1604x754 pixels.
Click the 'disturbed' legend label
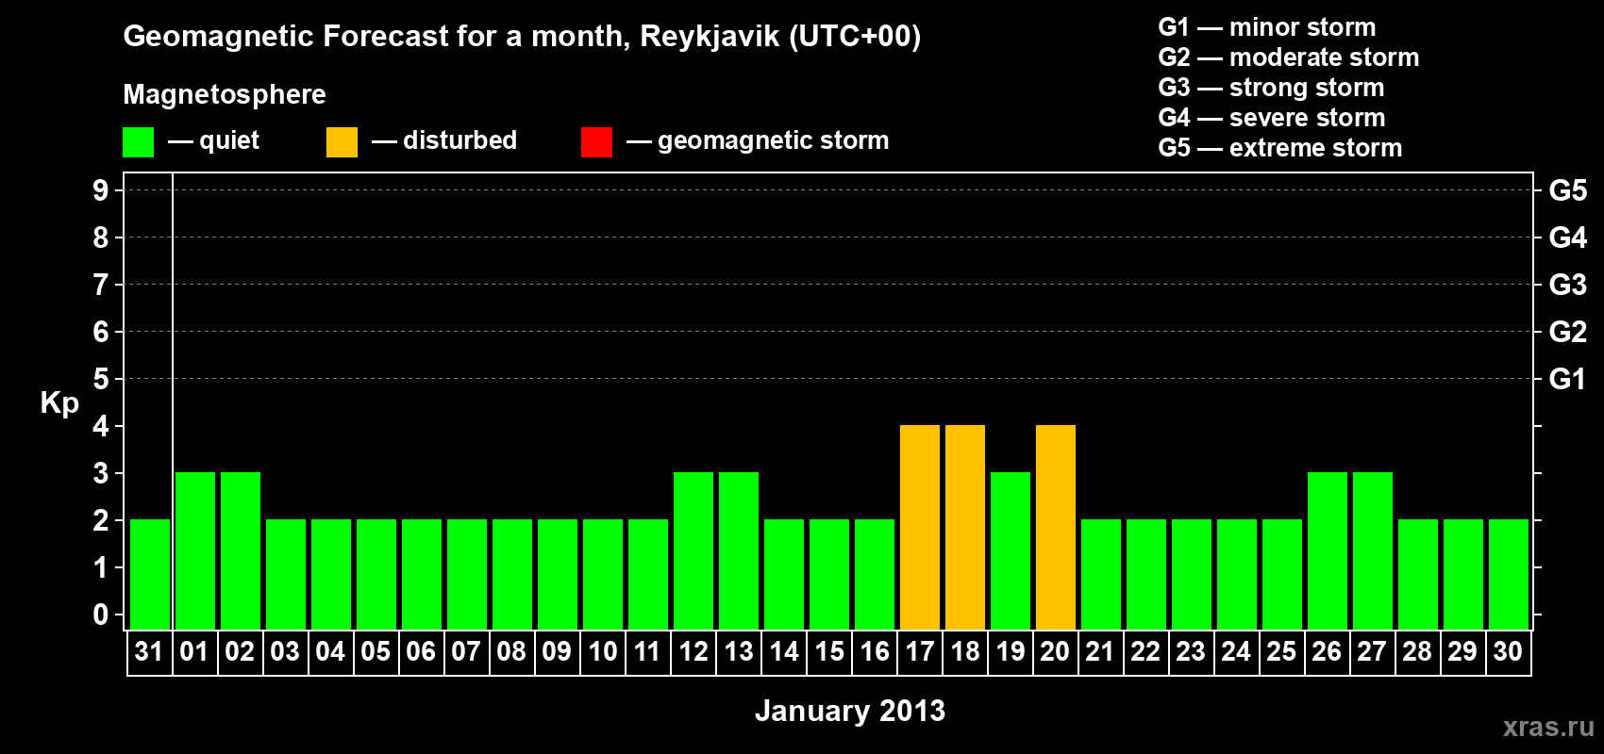pyautogui.click(x=459, y=140)
